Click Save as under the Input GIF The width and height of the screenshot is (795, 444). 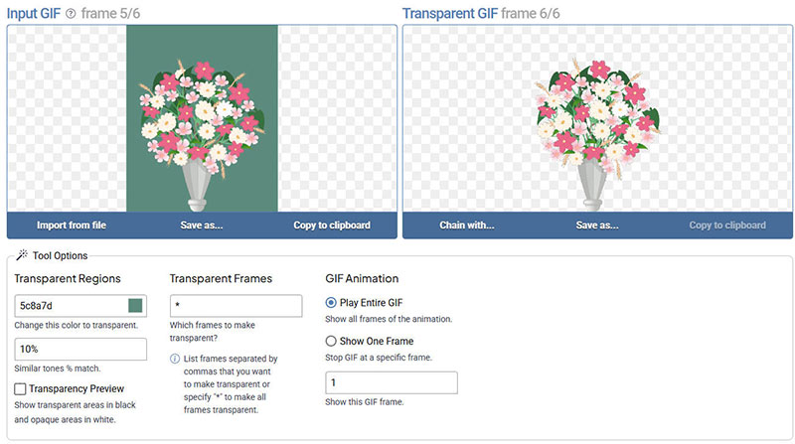coord(202,225)
